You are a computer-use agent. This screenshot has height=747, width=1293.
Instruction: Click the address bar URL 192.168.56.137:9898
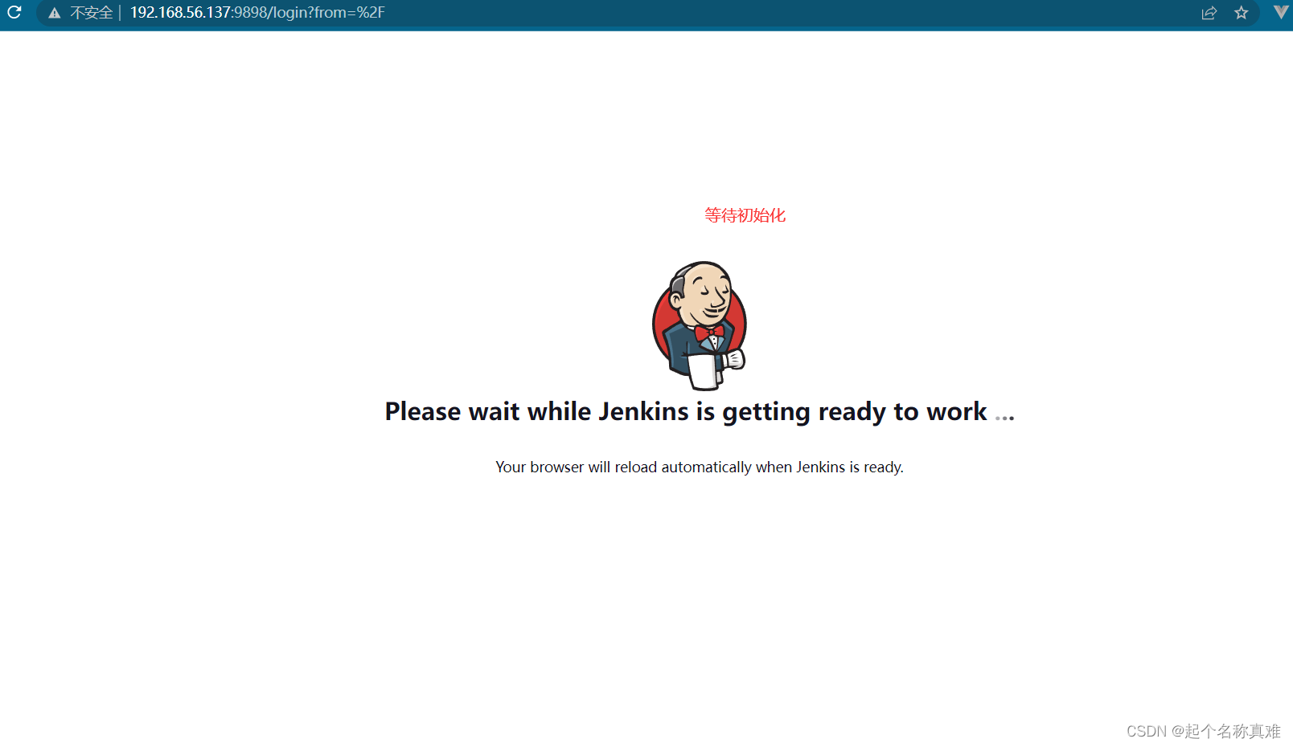pos(257,13)
